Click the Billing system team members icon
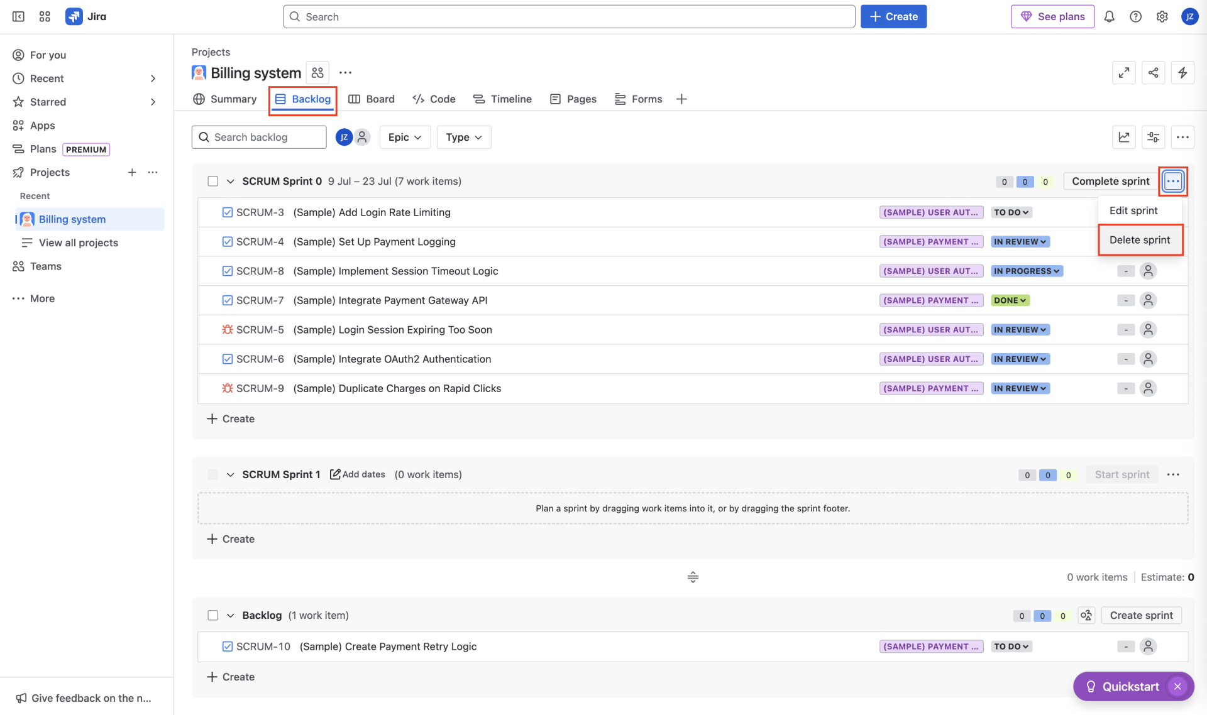Screen dimensions: 1207x715 pyautogui.click(x=317, y=73)
